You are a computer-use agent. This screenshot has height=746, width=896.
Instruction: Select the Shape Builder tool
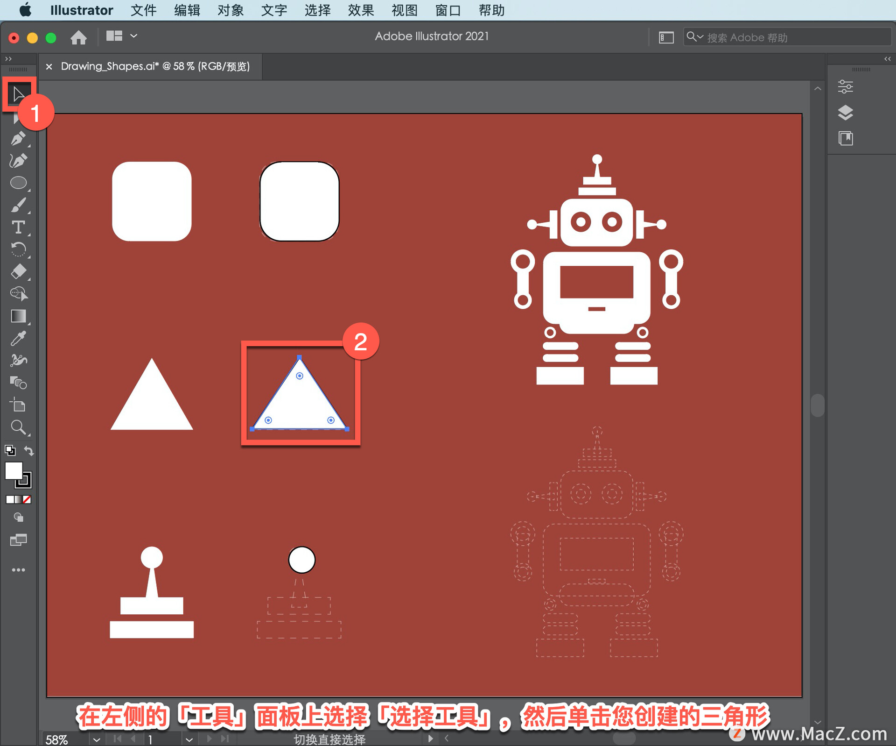click(18, 294)
